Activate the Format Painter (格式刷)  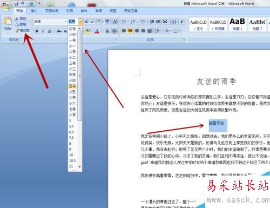tap(22, 30)
